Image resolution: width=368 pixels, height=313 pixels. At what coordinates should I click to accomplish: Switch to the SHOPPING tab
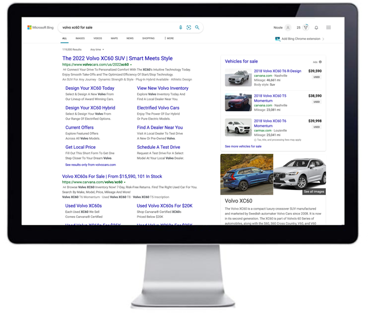click(148, 38)
